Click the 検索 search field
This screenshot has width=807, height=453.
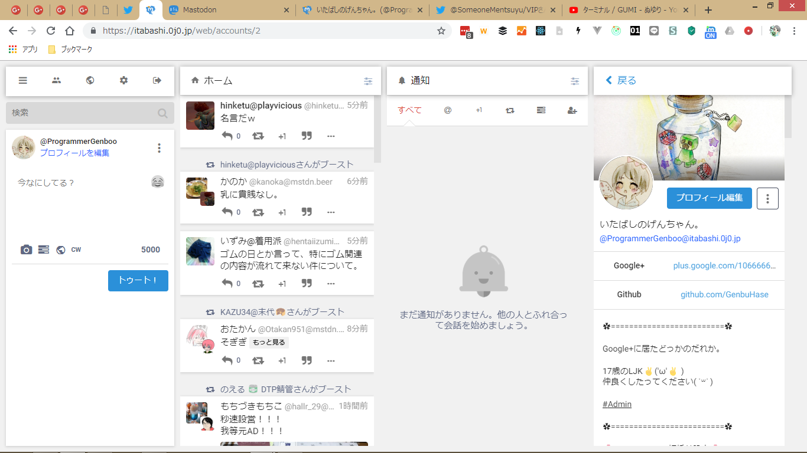[x=83, y=113]
